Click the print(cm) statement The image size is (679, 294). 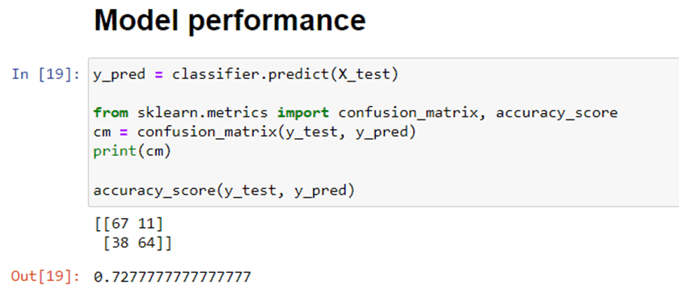tap(133, 152)
